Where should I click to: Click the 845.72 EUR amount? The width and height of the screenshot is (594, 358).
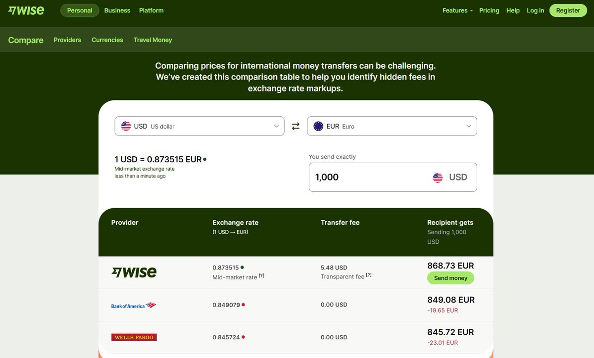tap(450, 332)
